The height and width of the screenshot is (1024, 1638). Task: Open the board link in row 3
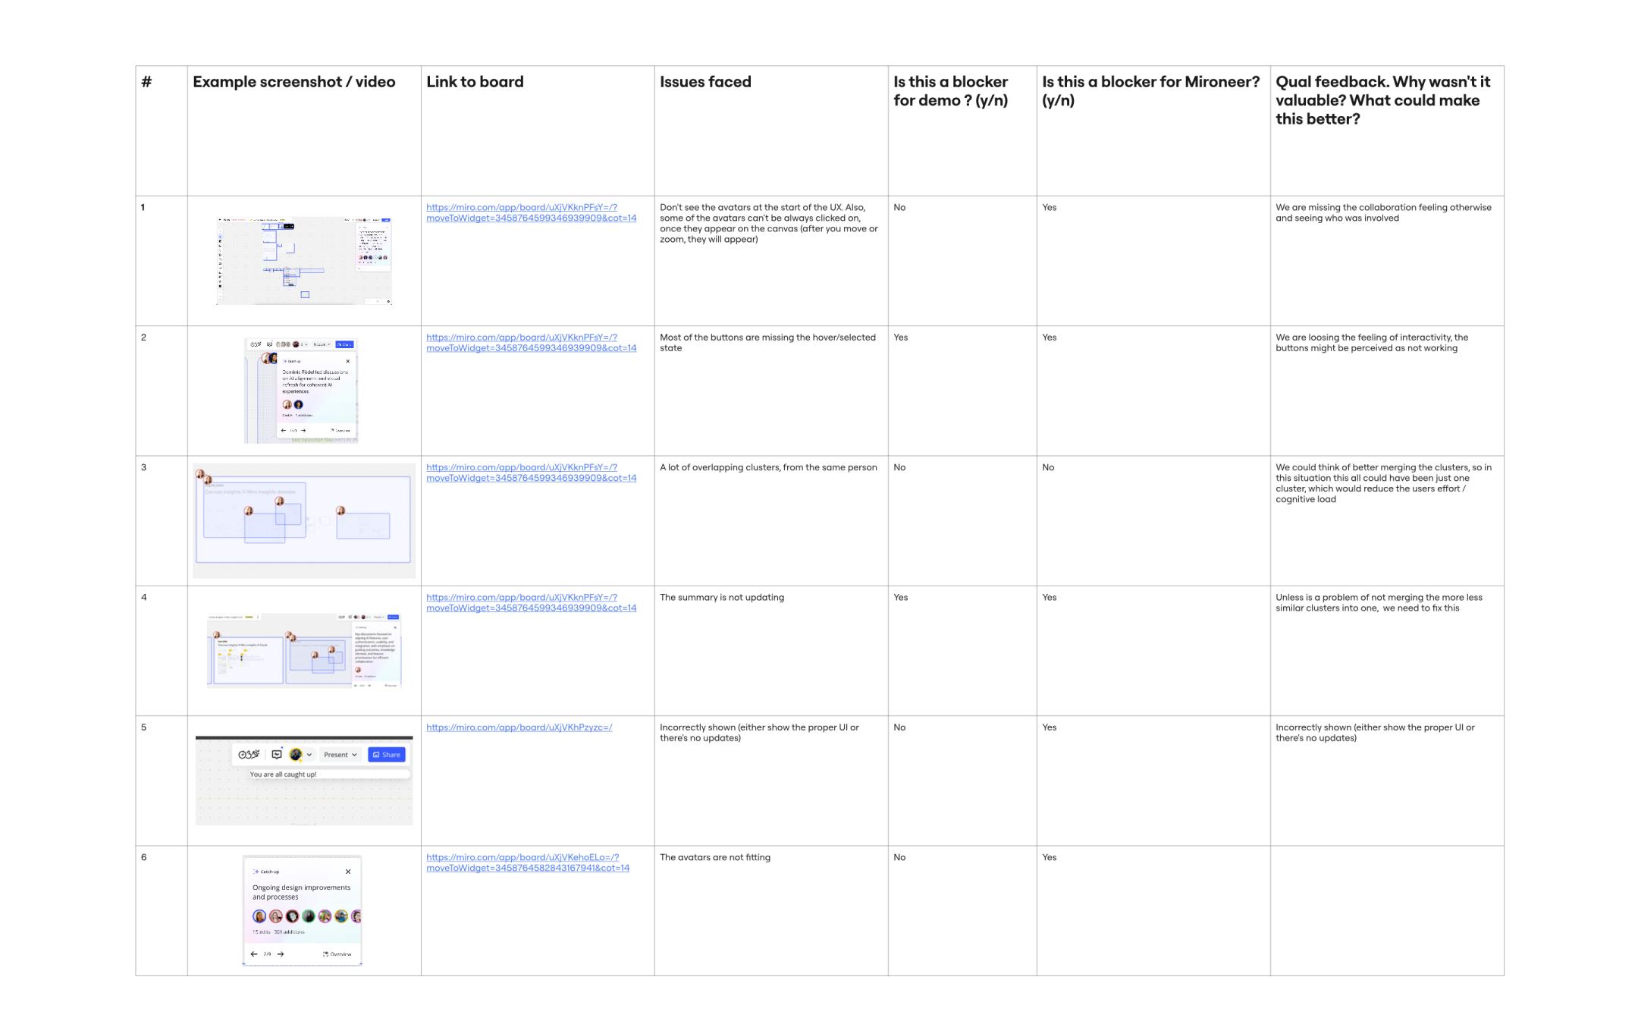pos(531,473)
